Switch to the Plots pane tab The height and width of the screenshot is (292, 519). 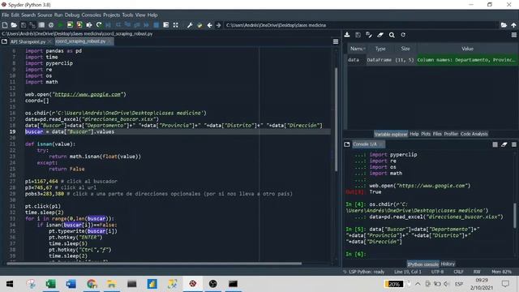[x=426, y=134]
